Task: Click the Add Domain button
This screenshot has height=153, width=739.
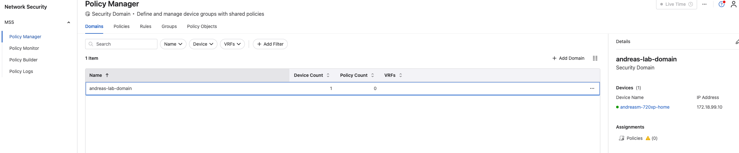Action: click(x=568, y=58)
